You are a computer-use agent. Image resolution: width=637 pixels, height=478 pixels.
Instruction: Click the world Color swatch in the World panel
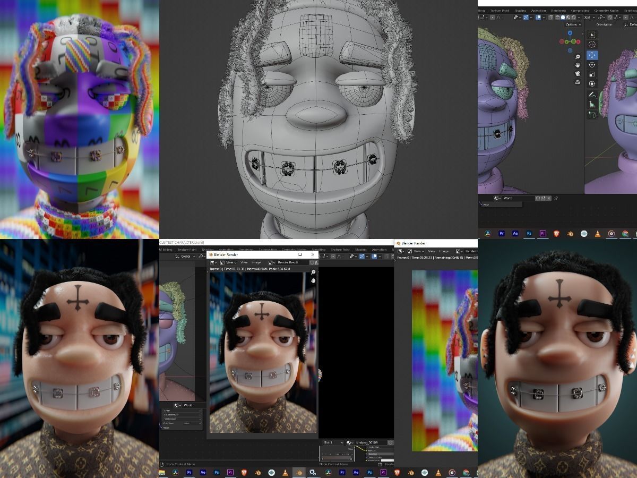[187, 423]
